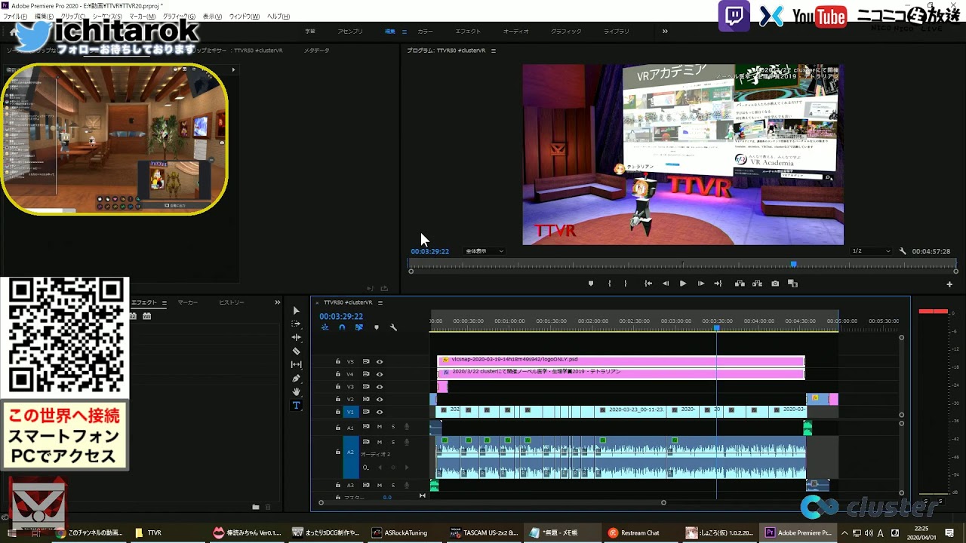The width and height of the screenshot is (966, 543).
Task: Add marker in Program monitor
Action: coord(591,284)
